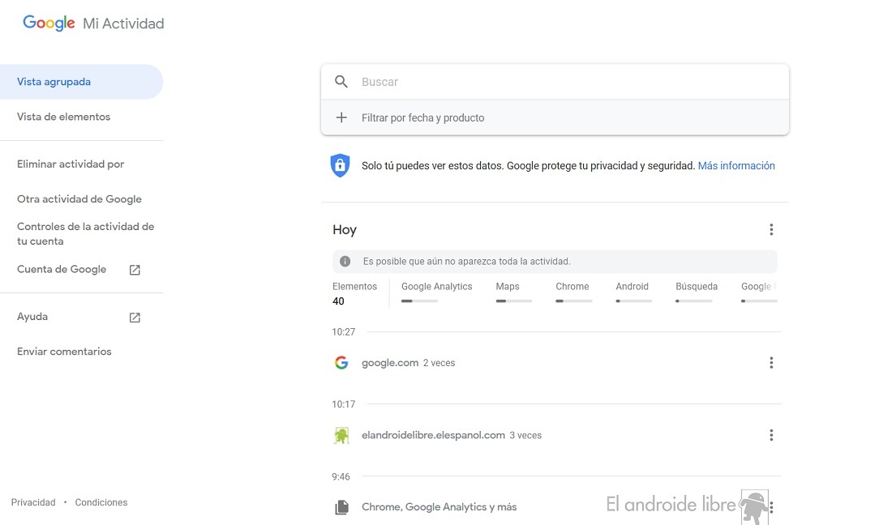Click the Google Analytics usage bar
Image resolution: width=892 pixels, height=525 pixels.
pos(419,301)
